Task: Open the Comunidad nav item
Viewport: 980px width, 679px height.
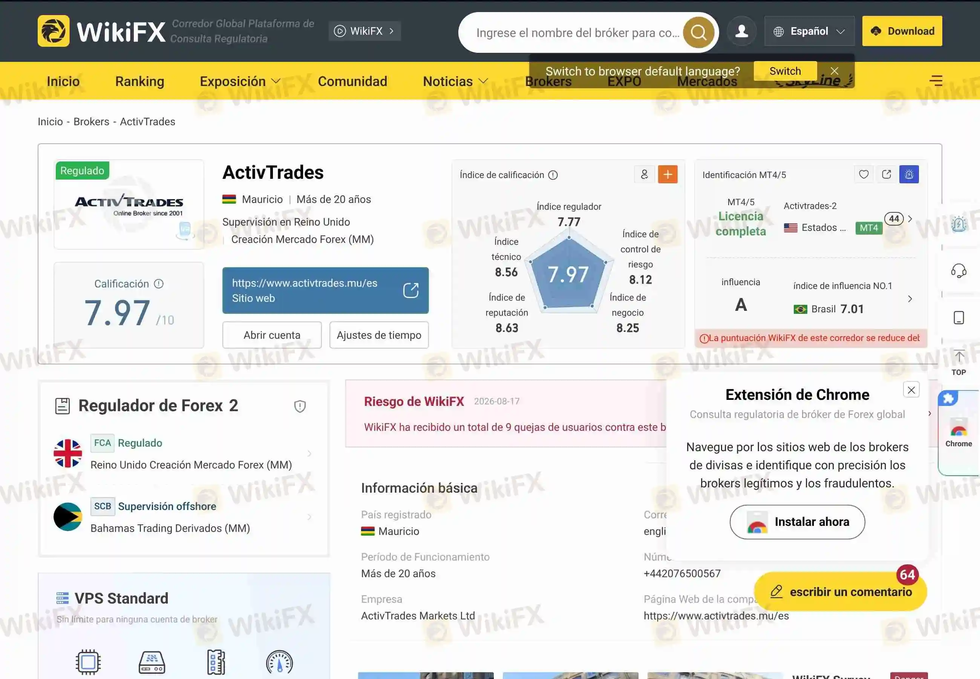Action: coord(353,81)
